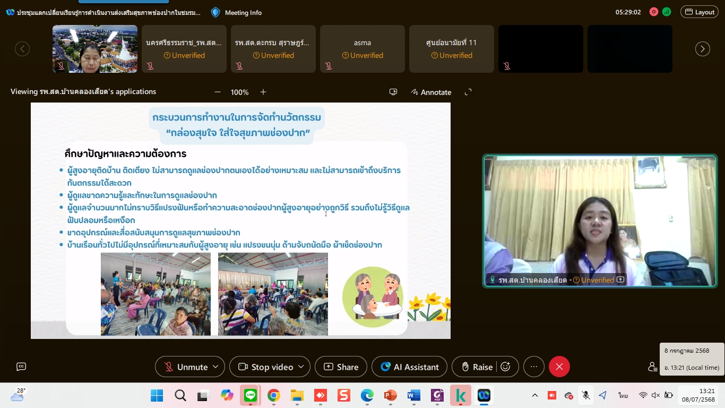Image resolution: width=725 pixels, height=408 pixels.
Task: Open the more options ellipsis menu
Action: coord(534,367)
